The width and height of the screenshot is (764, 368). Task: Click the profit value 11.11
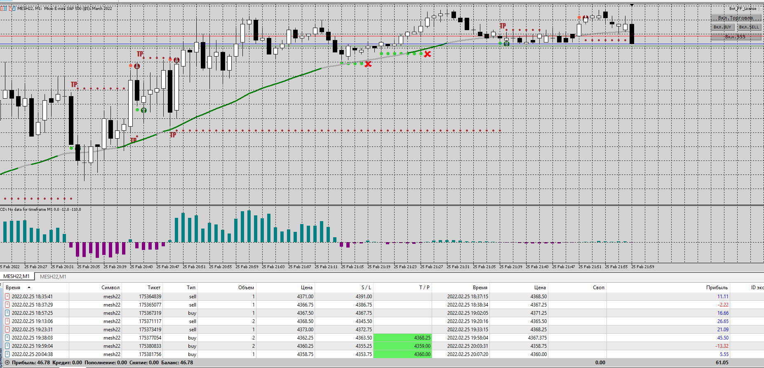[x=723, y=297]
